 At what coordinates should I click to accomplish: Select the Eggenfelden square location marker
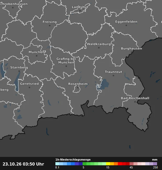[126, 25]
